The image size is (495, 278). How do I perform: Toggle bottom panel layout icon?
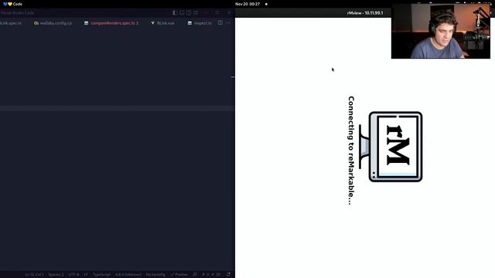[182, 12]
